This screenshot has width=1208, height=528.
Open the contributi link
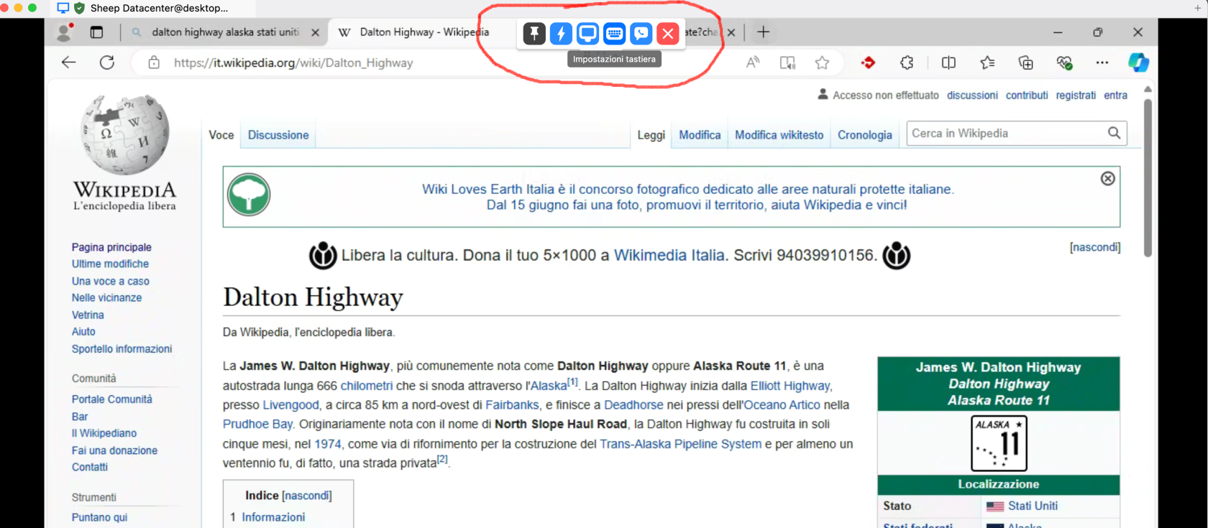[1027, 95]
